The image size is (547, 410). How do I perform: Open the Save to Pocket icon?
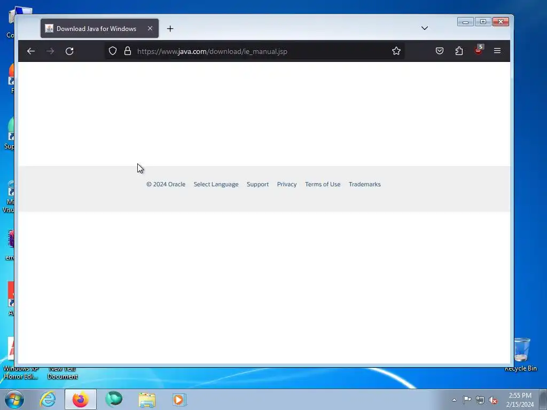440,51
